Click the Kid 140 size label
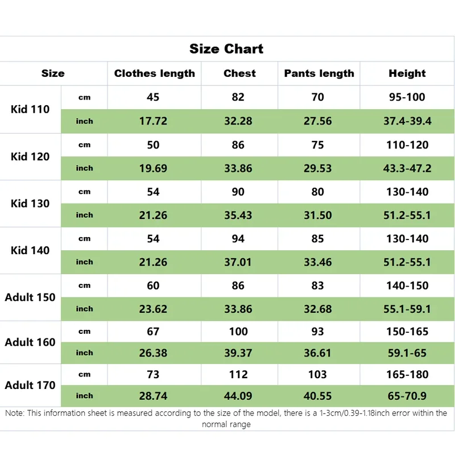 click(30, 250)
